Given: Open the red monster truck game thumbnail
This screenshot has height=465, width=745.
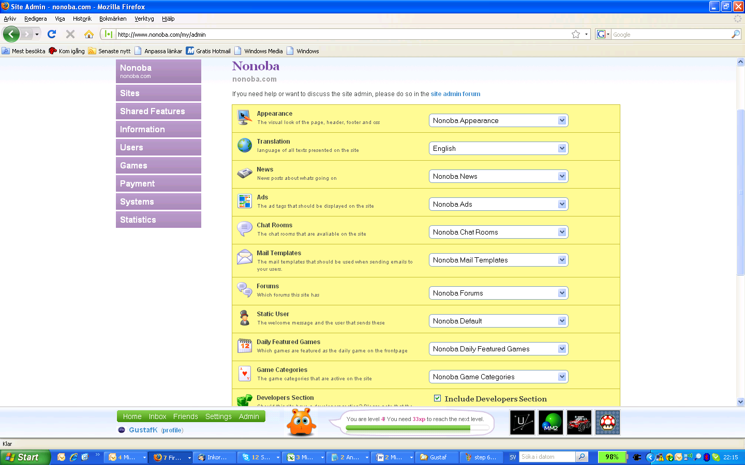Looking at the screenshot, I should pos(579,423).
